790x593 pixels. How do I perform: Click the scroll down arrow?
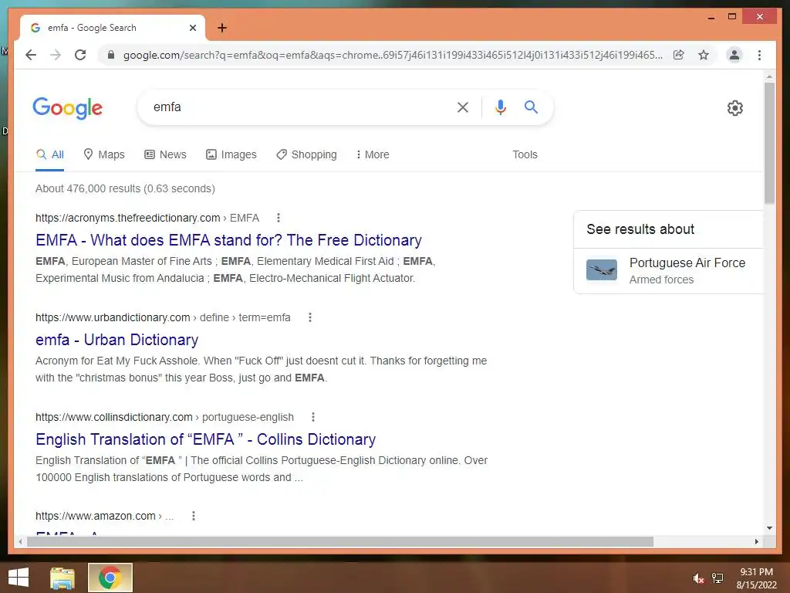pyautogui.click(x=769, y=528)
